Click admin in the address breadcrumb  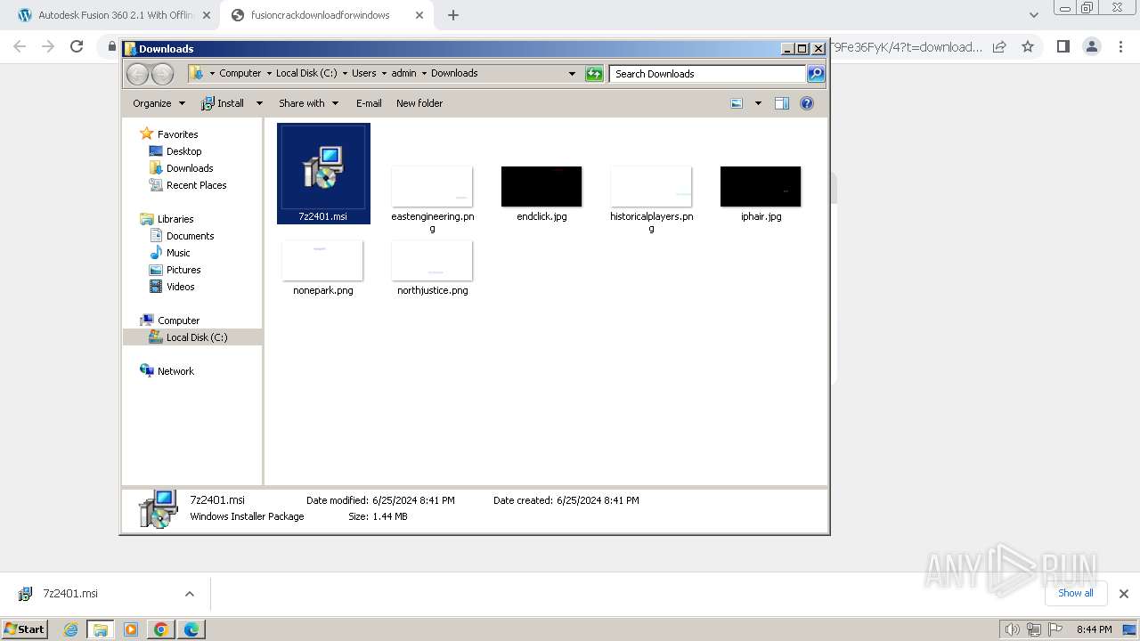pos(403,74)
